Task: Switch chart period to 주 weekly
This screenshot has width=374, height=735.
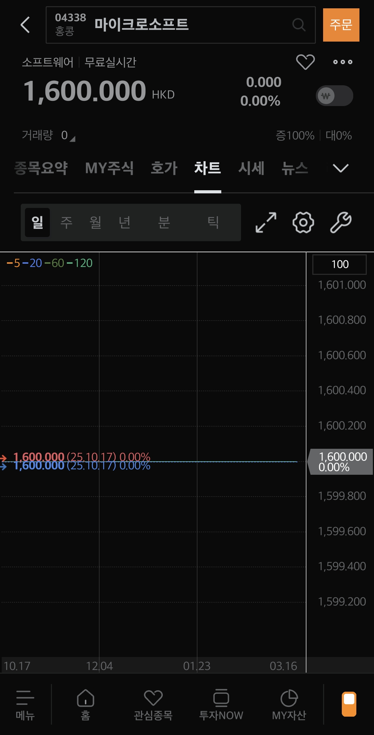Action: (66, 222)
